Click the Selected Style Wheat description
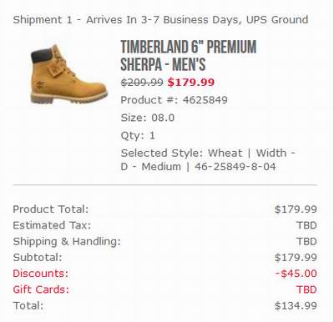 coord(208,160)
